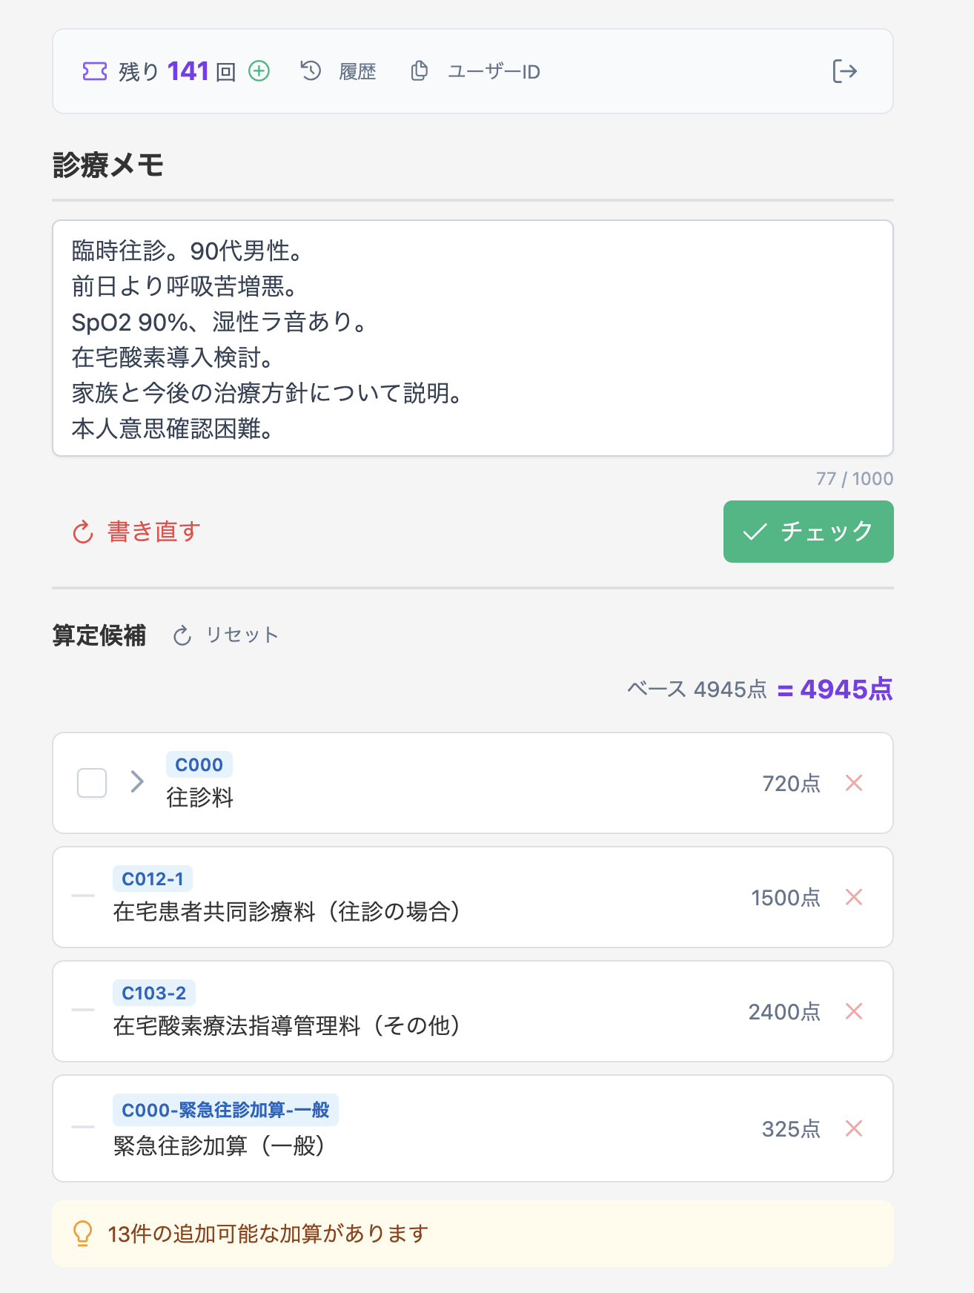Expand the C000 往診料 row chevron

point(137,781)
